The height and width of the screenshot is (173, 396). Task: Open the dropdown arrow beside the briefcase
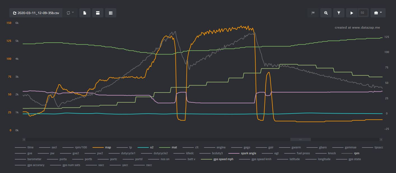tap(381, 13)
